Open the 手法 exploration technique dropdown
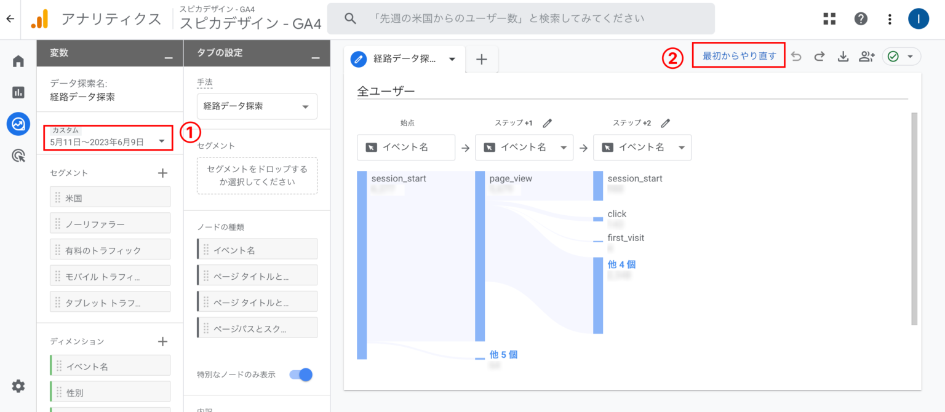This screenshot has width=945, height=412. point(257,106)
